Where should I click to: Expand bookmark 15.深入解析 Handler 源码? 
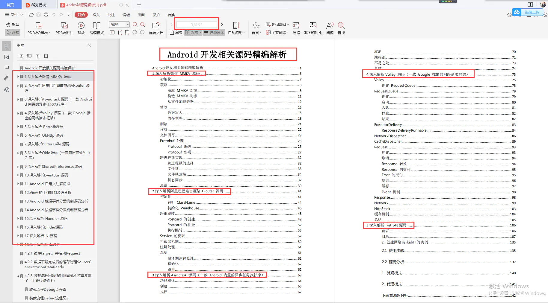coord(18,219)
